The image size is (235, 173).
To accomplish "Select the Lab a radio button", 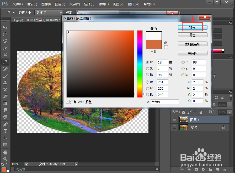I will 183,68.
